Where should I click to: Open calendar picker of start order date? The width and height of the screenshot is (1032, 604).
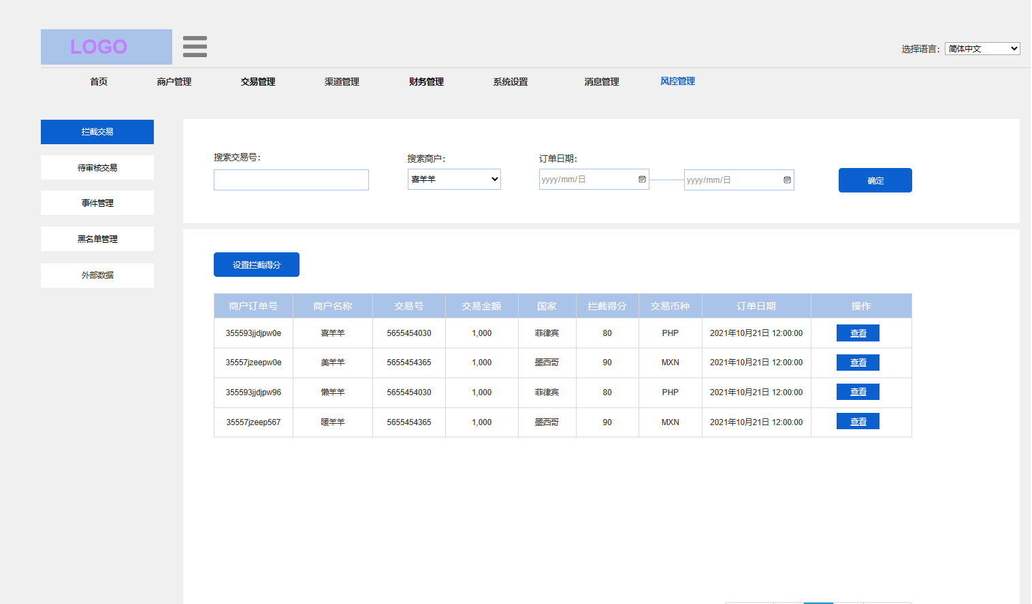(642, 180)
